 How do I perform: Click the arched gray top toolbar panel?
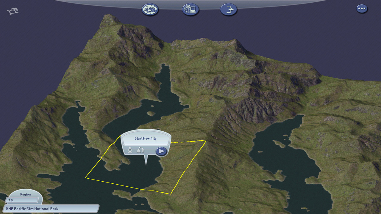click(x=190, y=3)
